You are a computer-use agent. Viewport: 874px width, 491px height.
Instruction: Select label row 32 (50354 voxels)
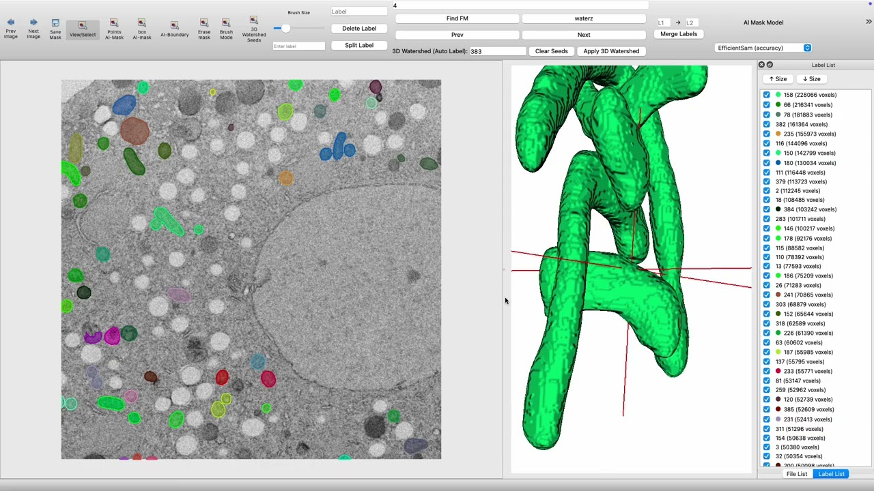pos(816,456)
